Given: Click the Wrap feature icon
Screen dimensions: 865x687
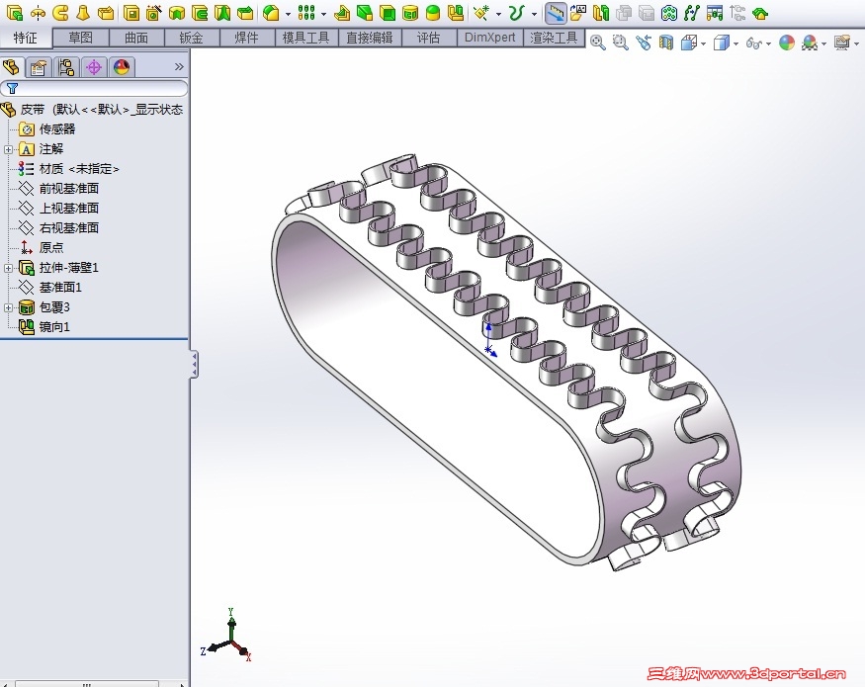Looking at the screenshot, I should (410, 13).
